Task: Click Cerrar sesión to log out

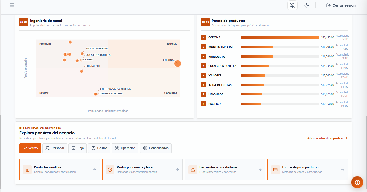Action: (x=341, y=5)
